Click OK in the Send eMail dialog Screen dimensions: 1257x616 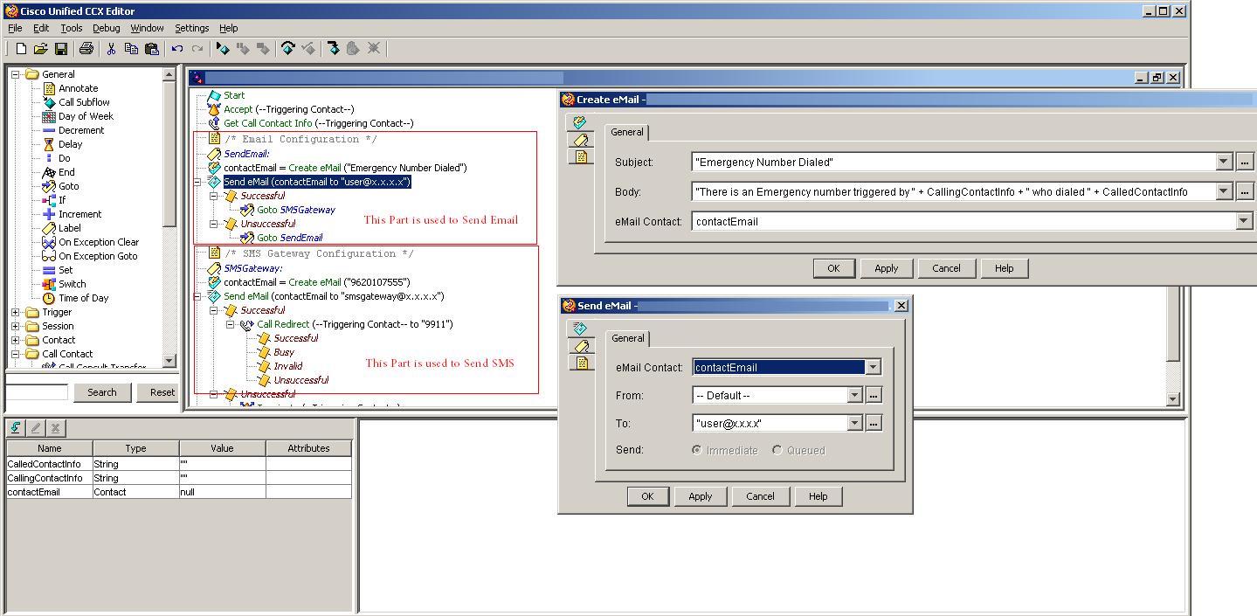[x=647, y=496]
